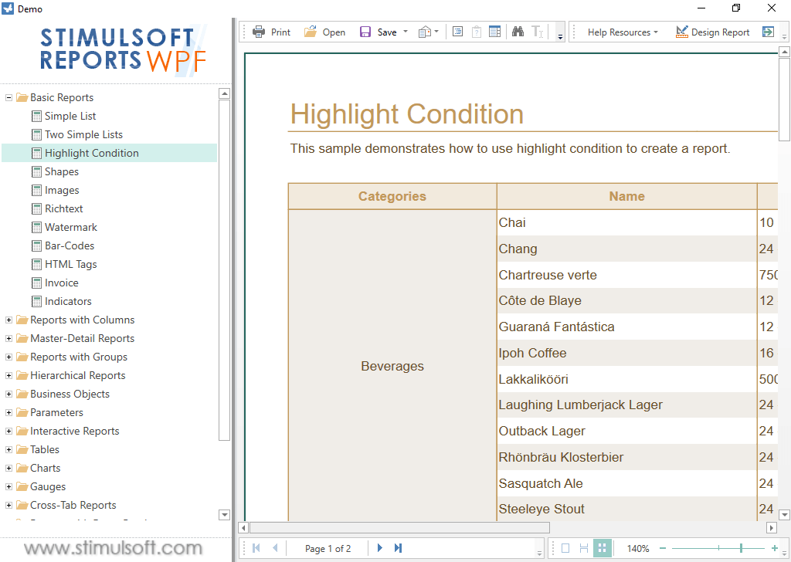Activate the editable text tool

(x=538, y=32)
